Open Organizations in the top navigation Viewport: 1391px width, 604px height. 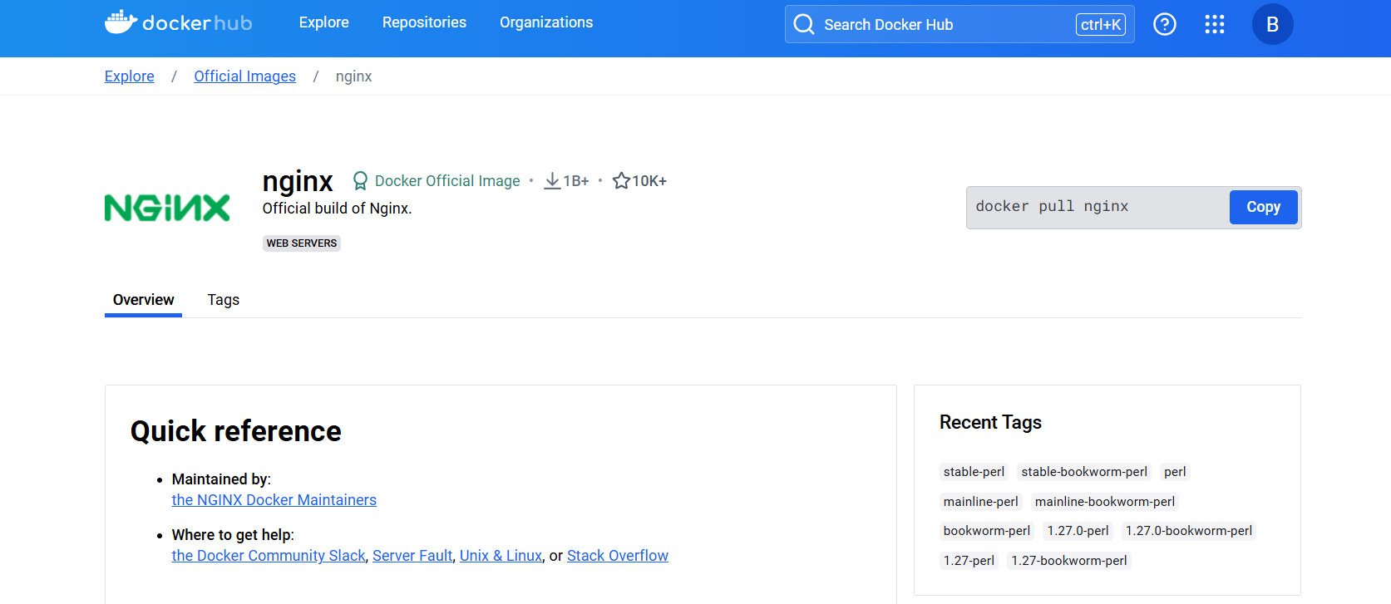point(546,22)
